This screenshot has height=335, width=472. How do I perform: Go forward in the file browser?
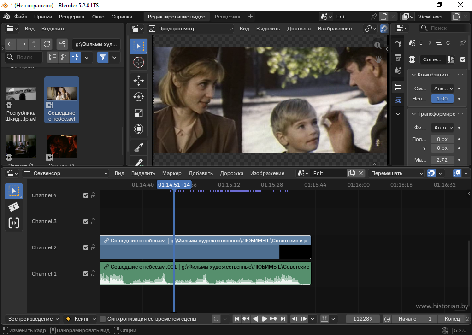(x=23, y=44)
